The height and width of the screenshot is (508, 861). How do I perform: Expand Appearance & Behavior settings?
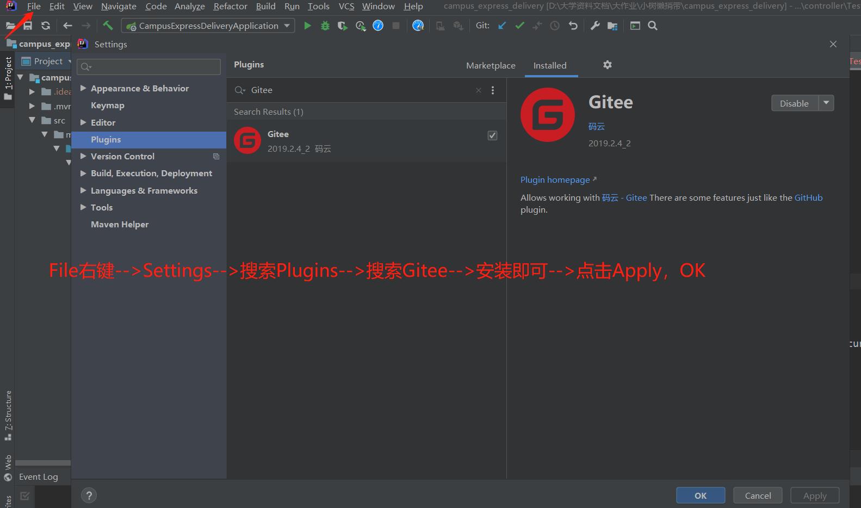(x=83, y=88)
